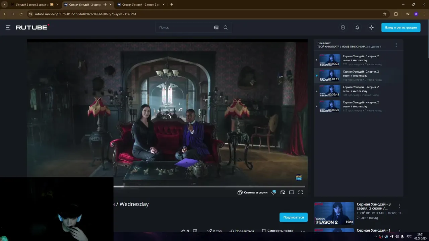Click the search magnifier icon
Viewport: 429px width, 241px height.
click(x=226, y=27)
